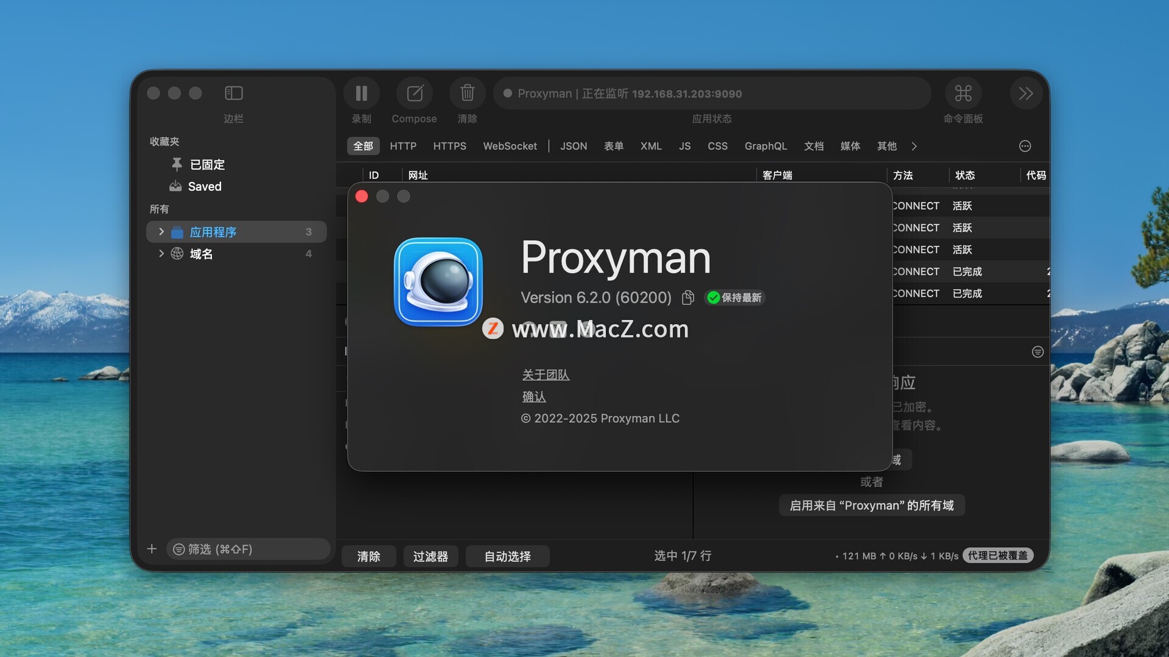This screenshot has height=657, width=1169.
Task: Open the command palette icon
Action: click(963, 93)
